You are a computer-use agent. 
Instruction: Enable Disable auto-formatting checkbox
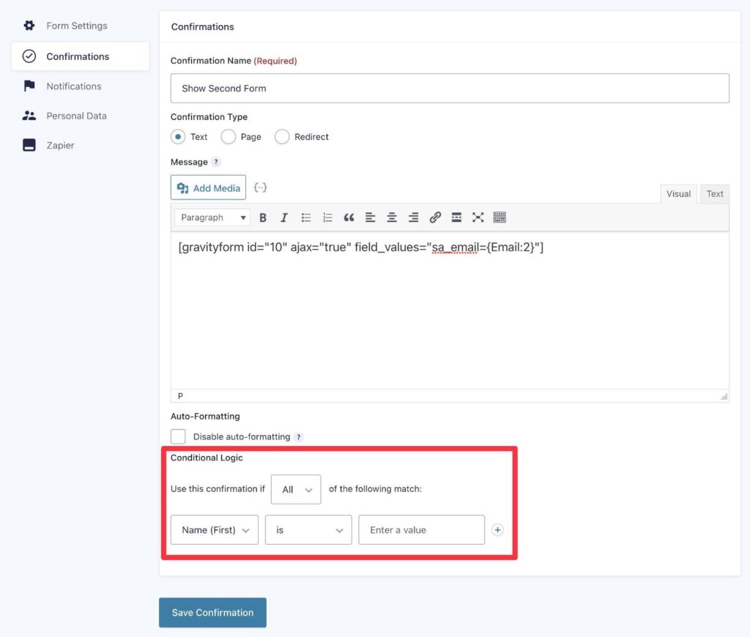point(177,436)
